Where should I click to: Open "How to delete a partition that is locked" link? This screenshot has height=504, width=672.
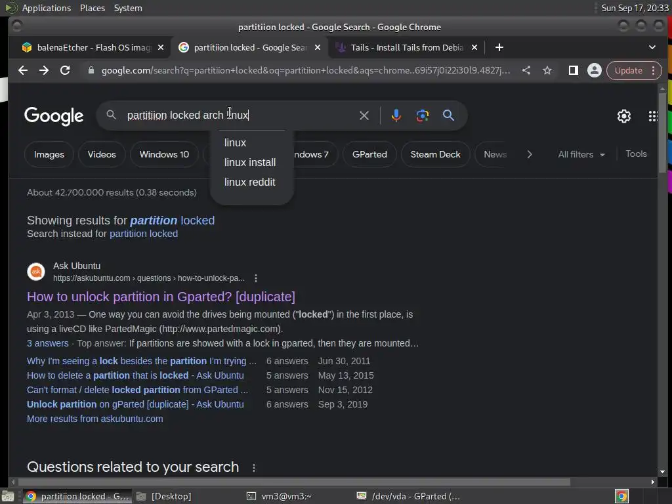135,375
